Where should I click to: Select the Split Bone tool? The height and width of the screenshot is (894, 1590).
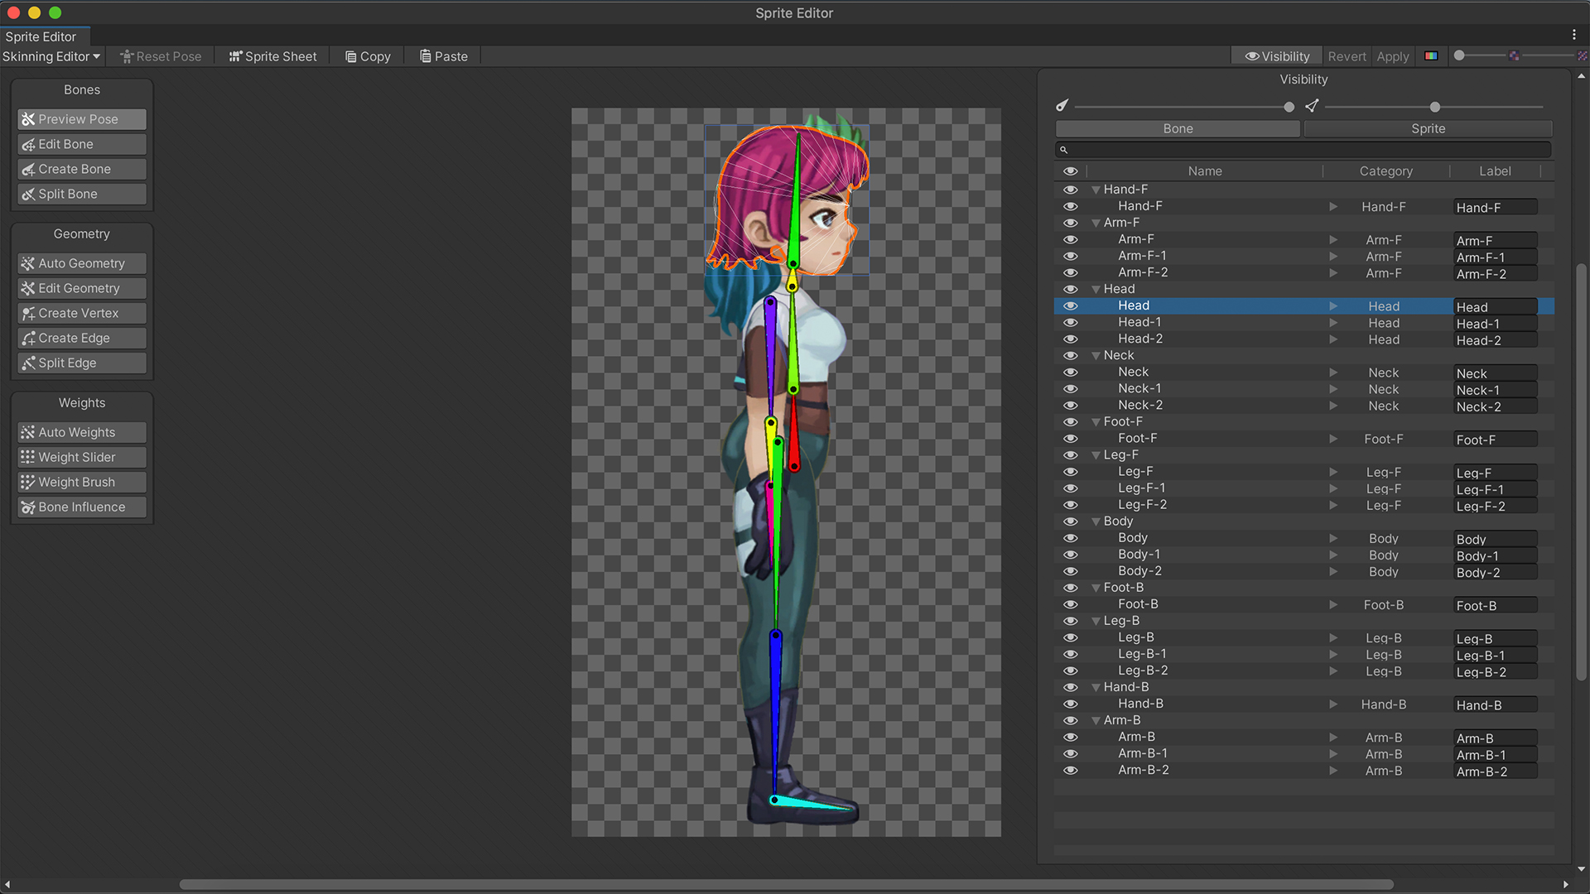(x=81, y=193)
